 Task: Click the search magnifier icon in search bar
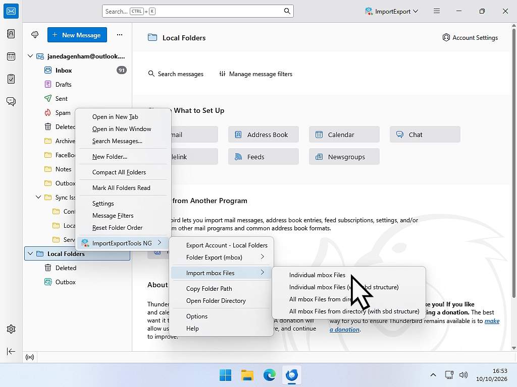tap(287, 11)
